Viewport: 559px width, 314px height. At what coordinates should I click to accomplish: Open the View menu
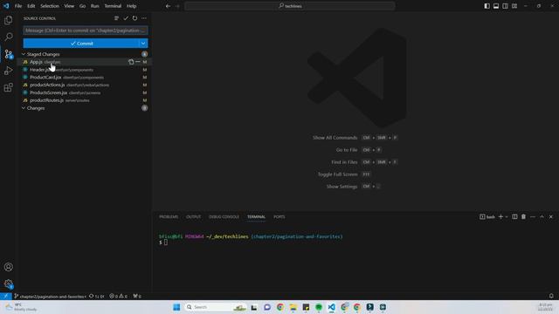pos(69,6)
